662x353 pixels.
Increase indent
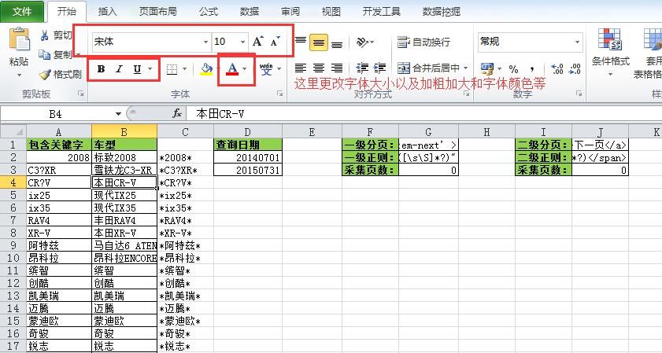click(x=379, y=68)
